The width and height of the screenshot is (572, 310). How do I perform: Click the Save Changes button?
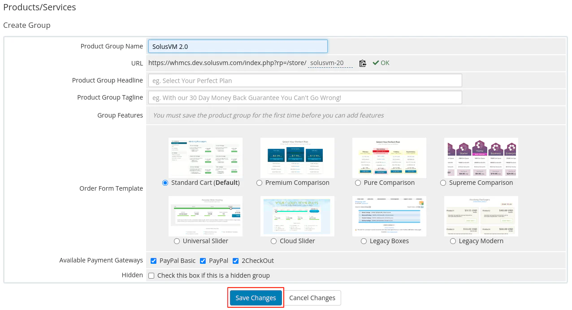(256, 297)
